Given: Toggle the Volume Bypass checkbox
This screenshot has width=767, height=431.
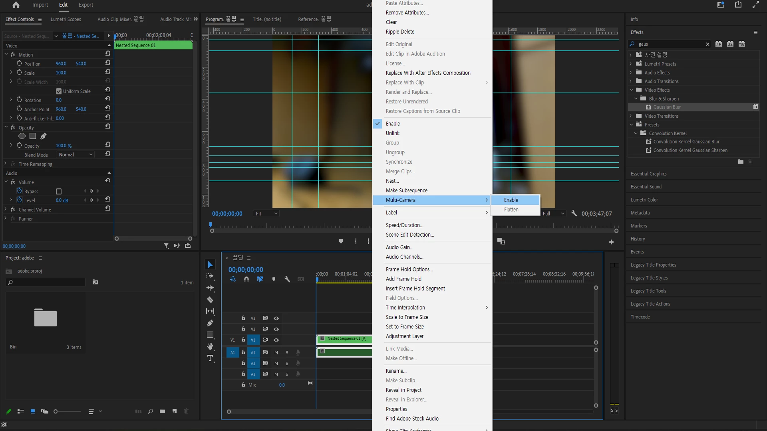Looking at the screenshot, I should [x=59, y=192].
